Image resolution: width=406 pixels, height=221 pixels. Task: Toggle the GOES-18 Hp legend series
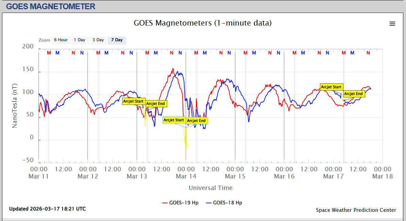pyautogui.click(x=224, y=203)
